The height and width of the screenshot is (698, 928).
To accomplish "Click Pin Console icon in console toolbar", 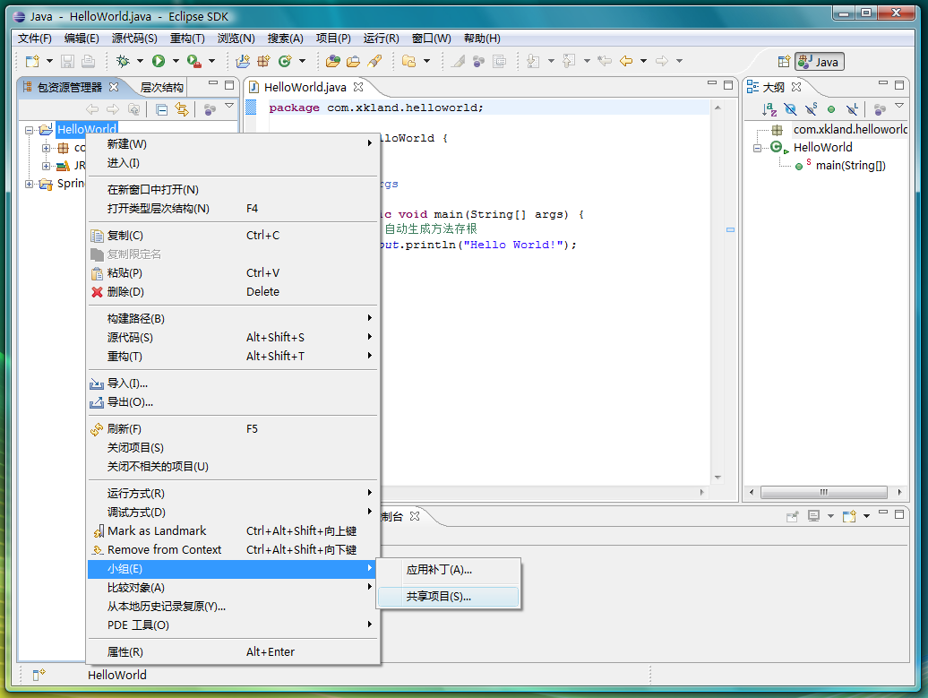I will coord(793,516).
